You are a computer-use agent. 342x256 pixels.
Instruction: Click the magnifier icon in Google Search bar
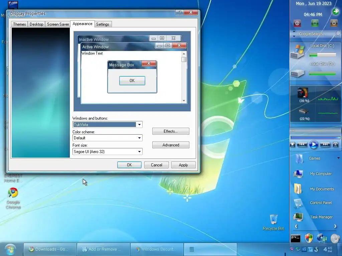[x=338, y=33]
